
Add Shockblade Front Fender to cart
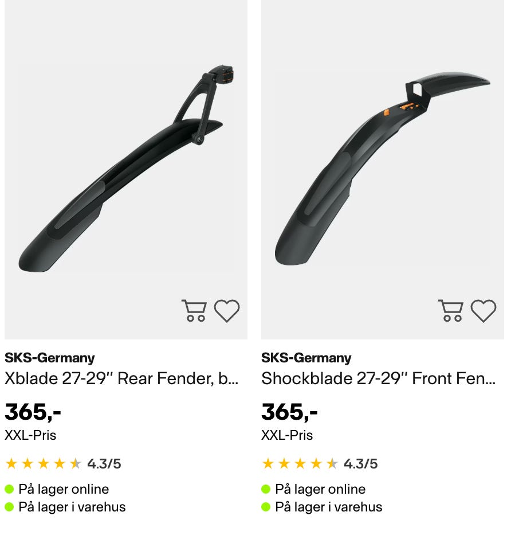point(451,310)
